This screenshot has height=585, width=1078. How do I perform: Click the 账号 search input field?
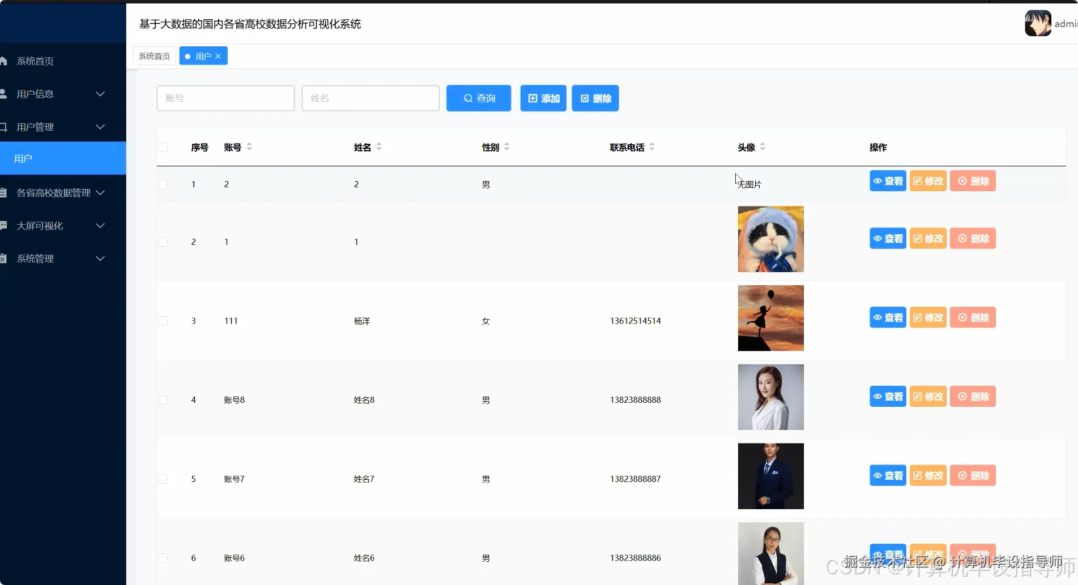tap(225, 98)
